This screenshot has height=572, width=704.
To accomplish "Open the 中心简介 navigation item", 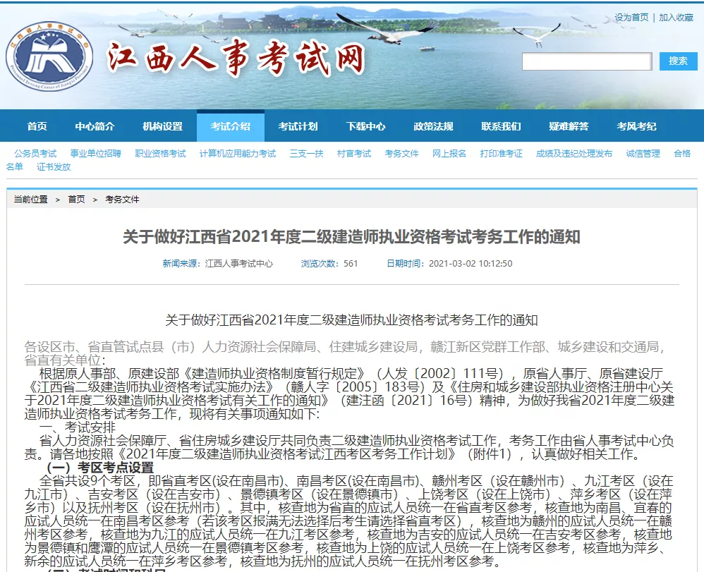I will click(x=95, y=126).
